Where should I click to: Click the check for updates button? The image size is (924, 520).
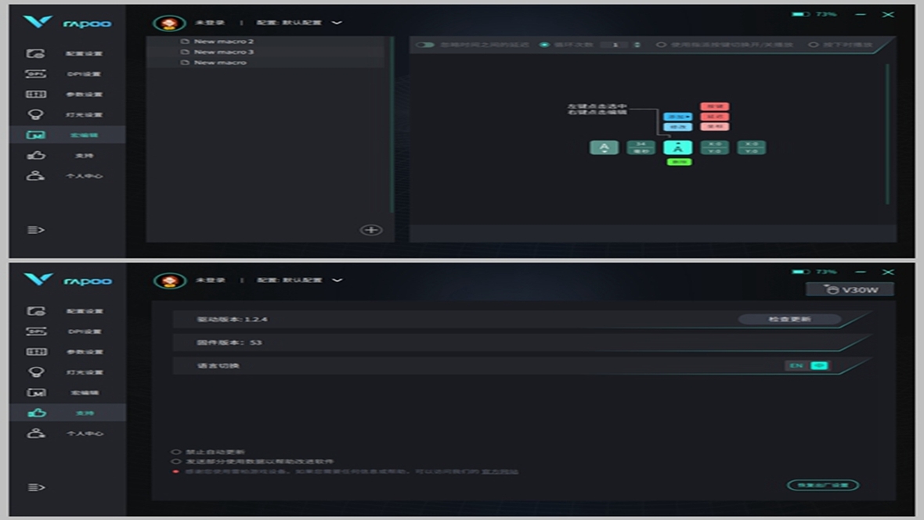tap(789, 319)
